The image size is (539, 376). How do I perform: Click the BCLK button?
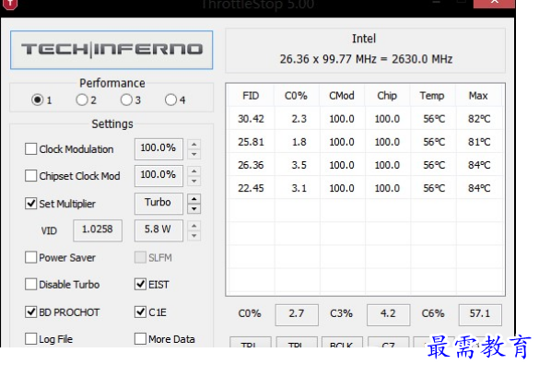pyautogui.click(x=342, y=342)
